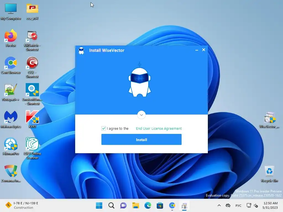Launch Microsoft Edge from the taskbar
The width and height of the screenshot is (283, 212).
point(148,205)
